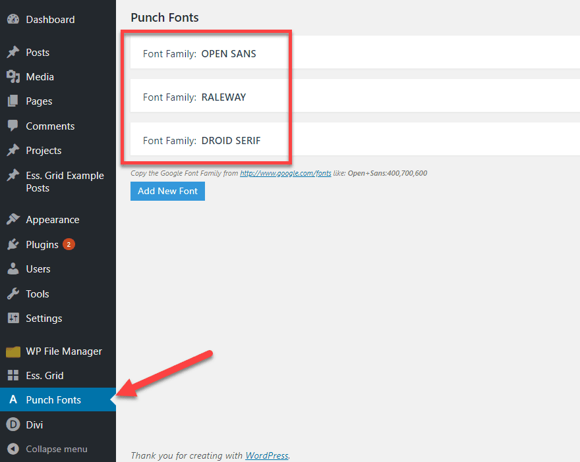Open Media via its camera icon
Image resolution: width=580 pixels, height=462 pixels.
(13, 77)
